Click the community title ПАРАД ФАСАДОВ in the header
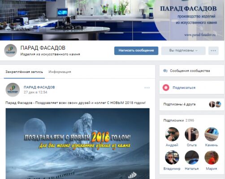225x179 pixels. click(43, 48)
